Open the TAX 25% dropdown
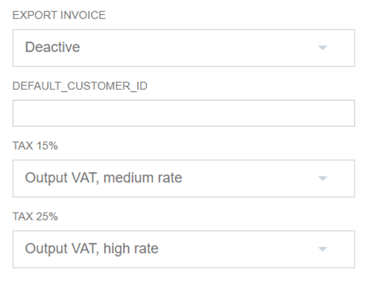 tap(183, 249)
